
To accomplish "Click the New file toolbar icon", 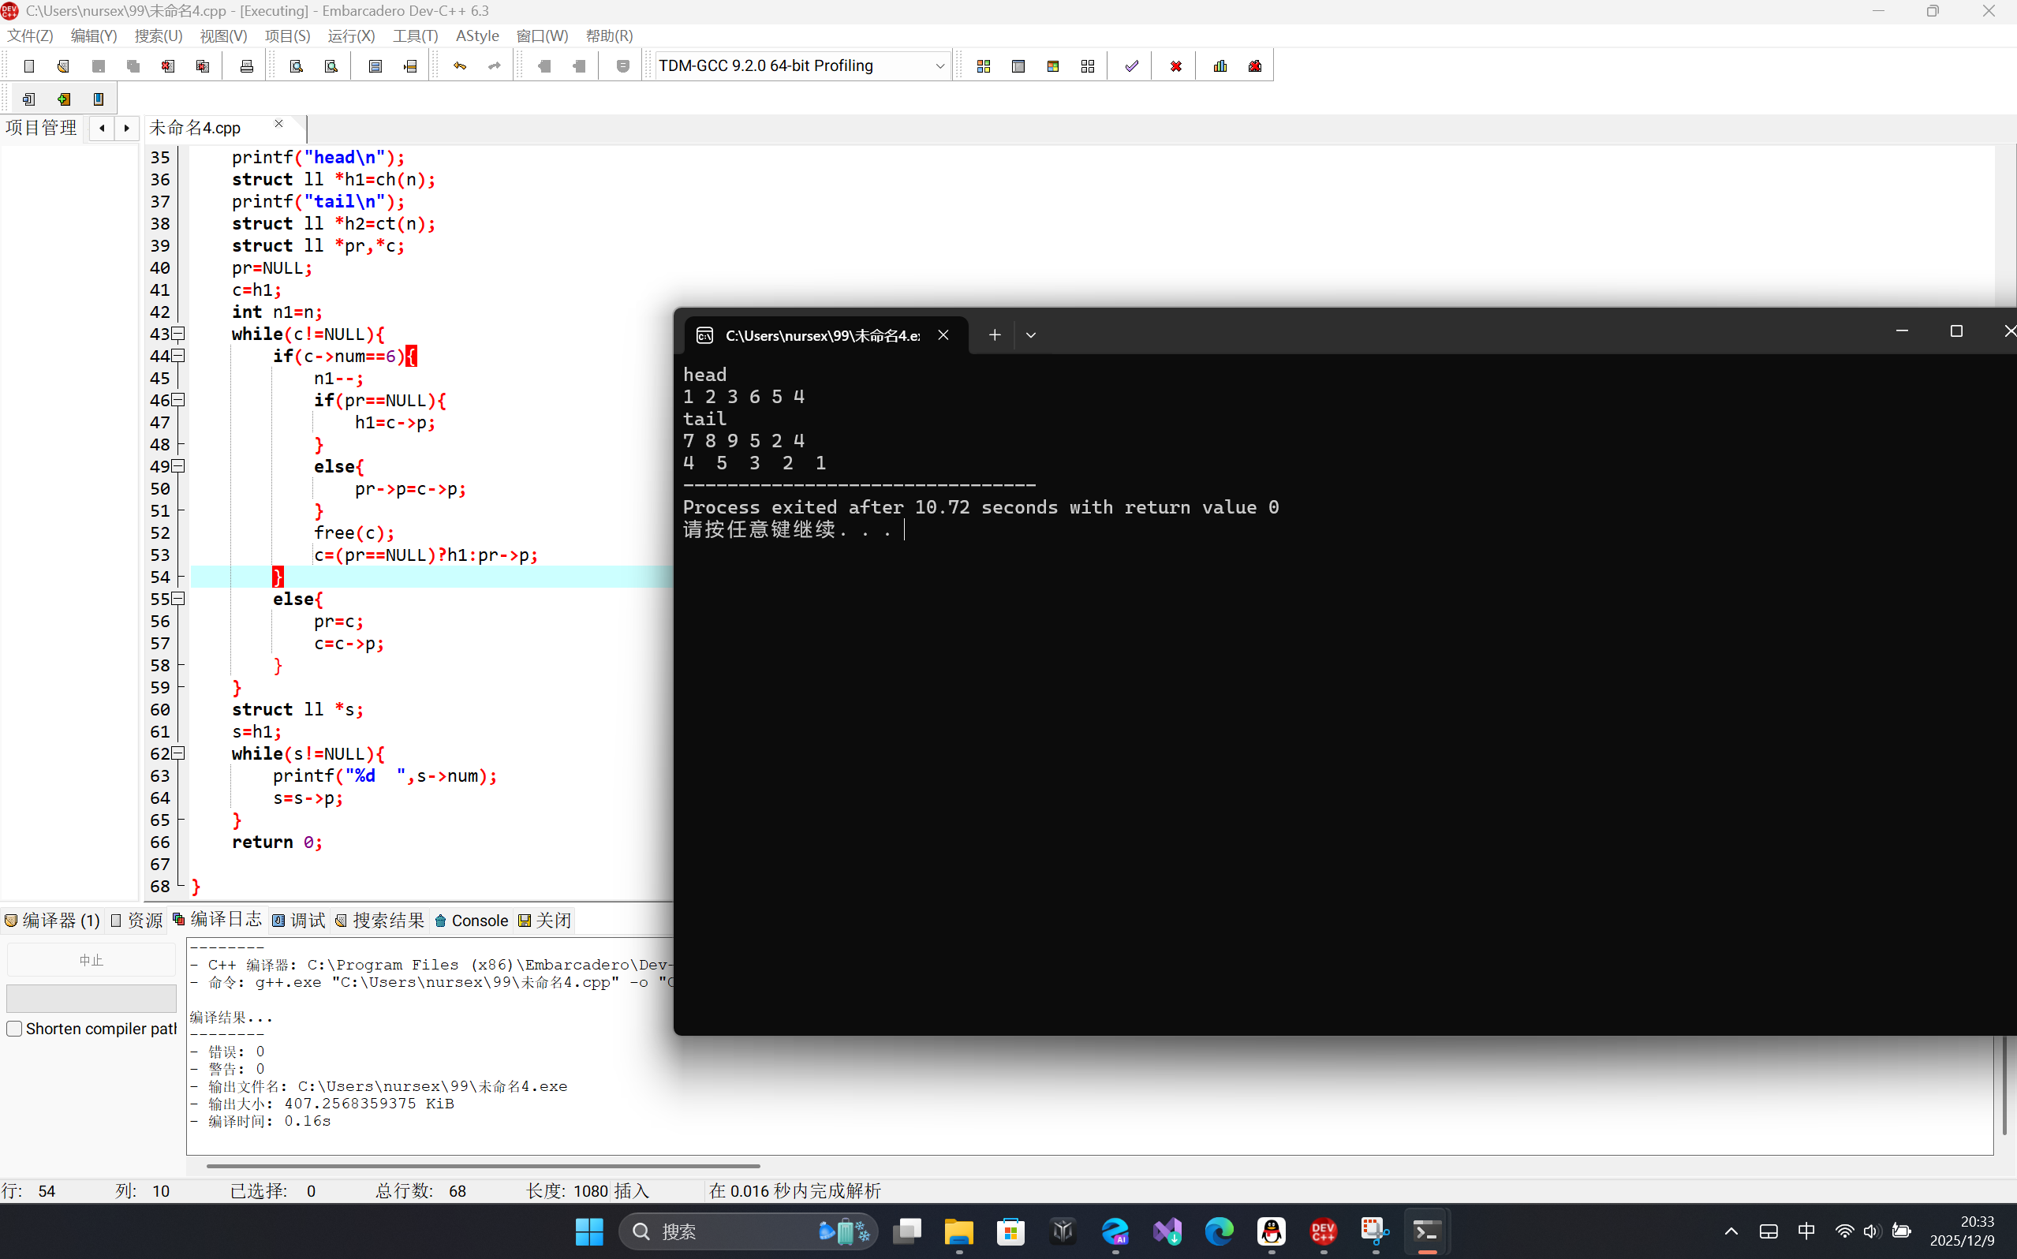I will 29,65.
